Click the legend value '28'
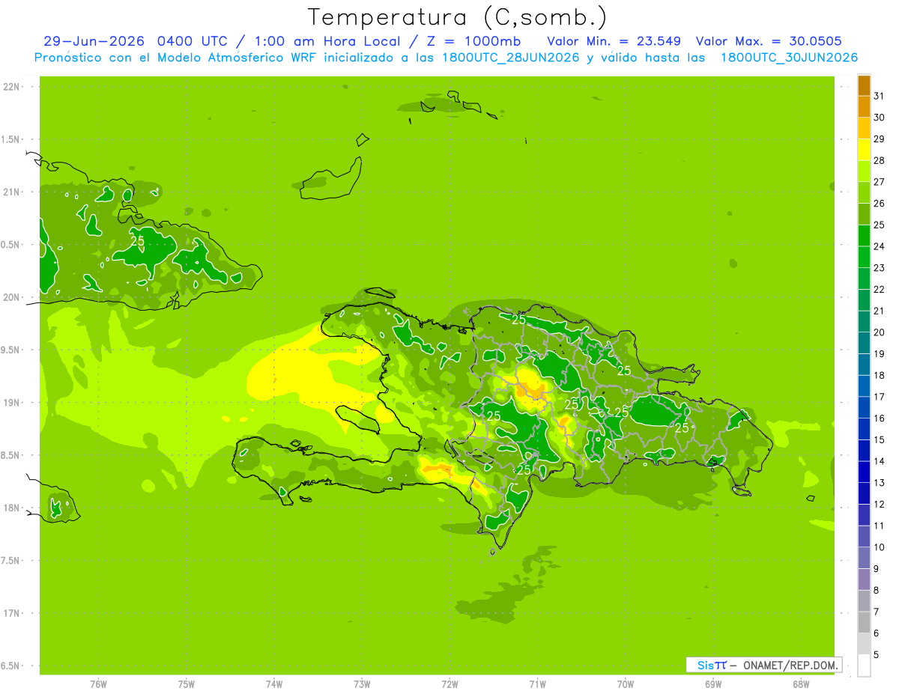 [879, 160]
